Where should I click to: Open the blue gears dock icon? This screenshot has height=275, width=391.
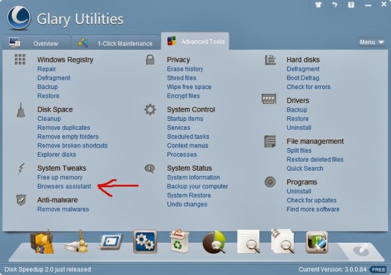[x=145, y=241]
